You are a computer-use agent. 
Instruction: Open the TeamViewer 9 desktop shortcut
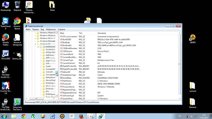pos(6,23)
